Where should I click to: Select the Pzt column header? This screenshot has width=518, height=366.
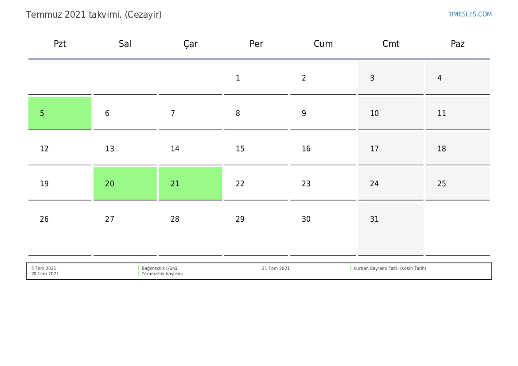click(60, 44)
